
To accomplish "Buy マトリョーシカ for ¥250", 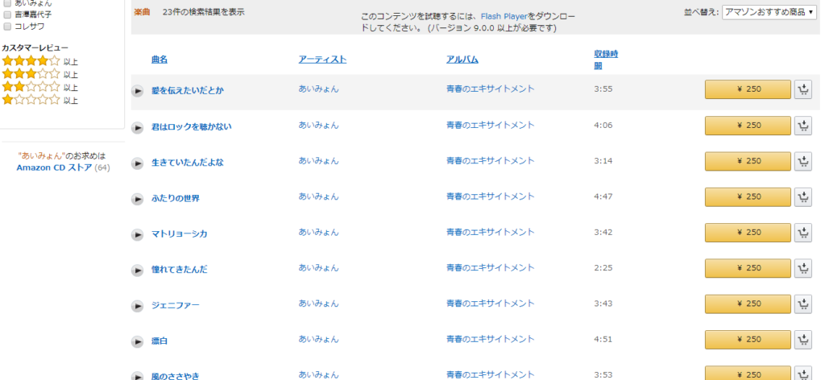I will click(x=748, y=233).
